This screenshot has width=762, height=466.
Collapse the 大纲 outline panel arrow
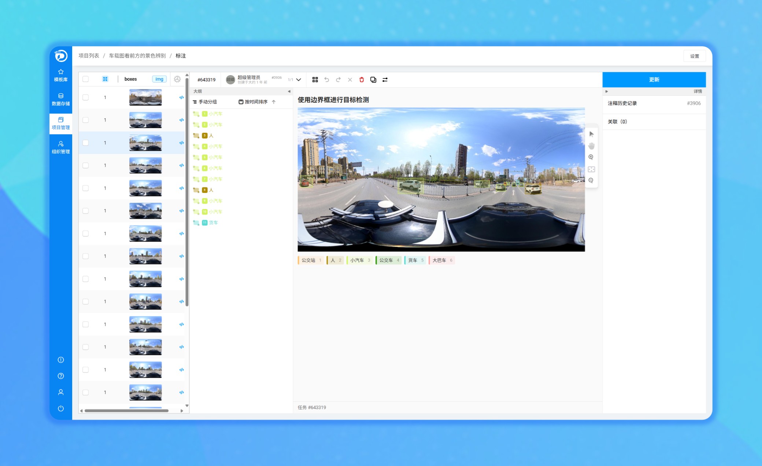coord(289,91)
